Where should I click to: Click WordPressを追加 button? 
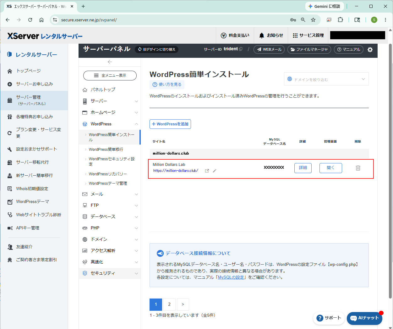(170, 124)
